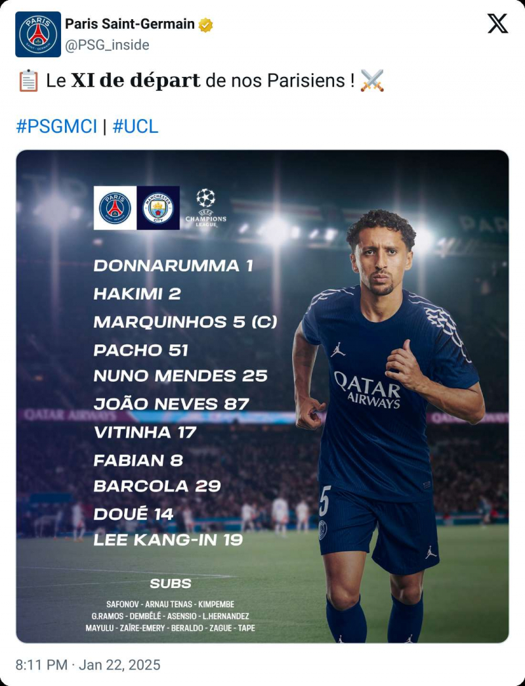Click the X logo icon
The height and width of the screenshot is (686, 525).
497,24
